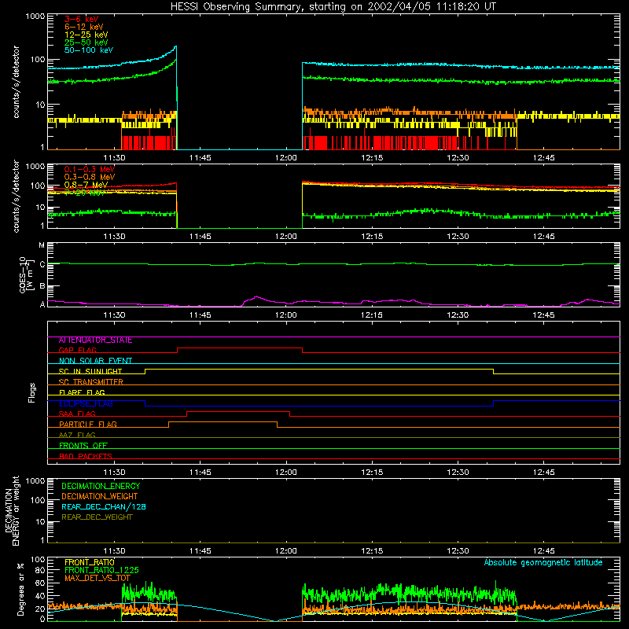This screenshot has width=629, height=629.
Task: Click the BAD_PACKETS flag label
Action: point(86,456)
